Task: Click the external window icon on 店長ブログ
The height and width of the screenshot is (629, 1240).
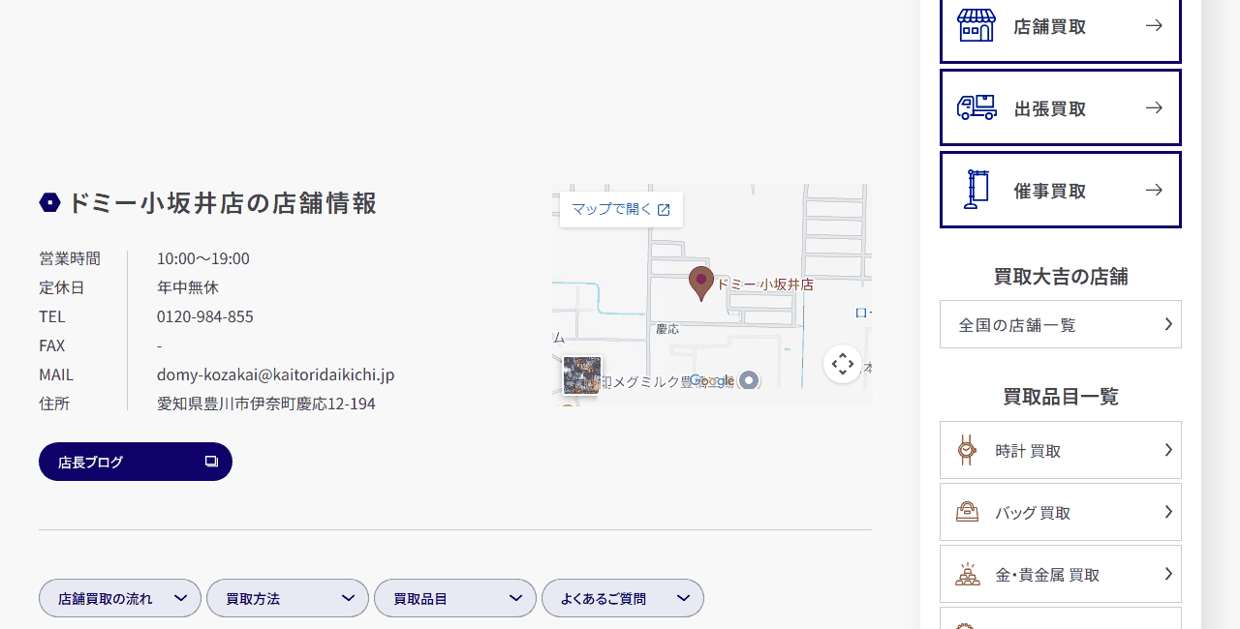Action: click(x=211, y=462)
